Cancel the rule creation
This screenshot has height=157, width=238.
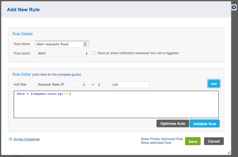(214, 141)
